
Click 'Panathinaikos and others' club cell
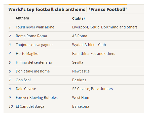click(94, 54)
